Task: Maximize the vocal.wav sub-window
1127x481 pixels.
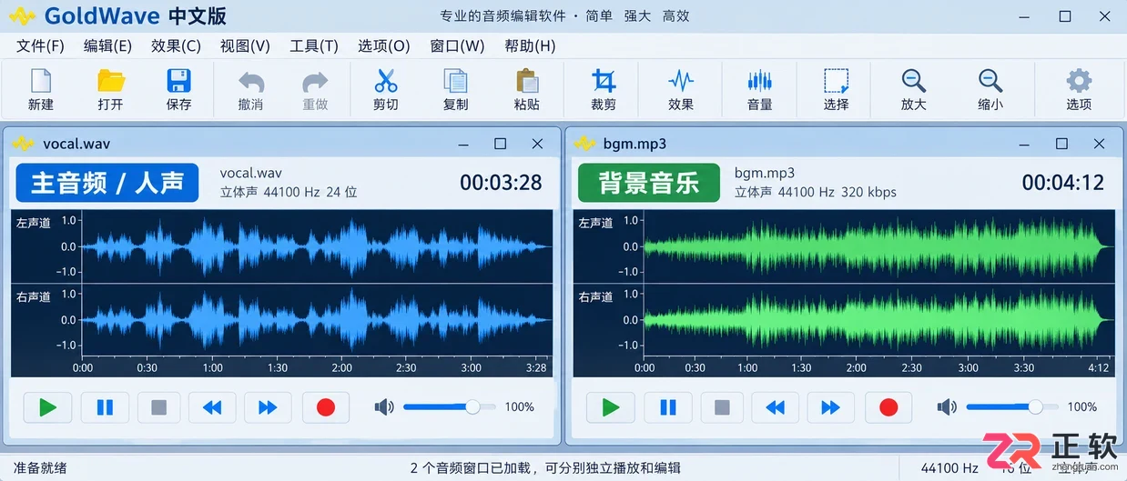Action: click(500, 144)
